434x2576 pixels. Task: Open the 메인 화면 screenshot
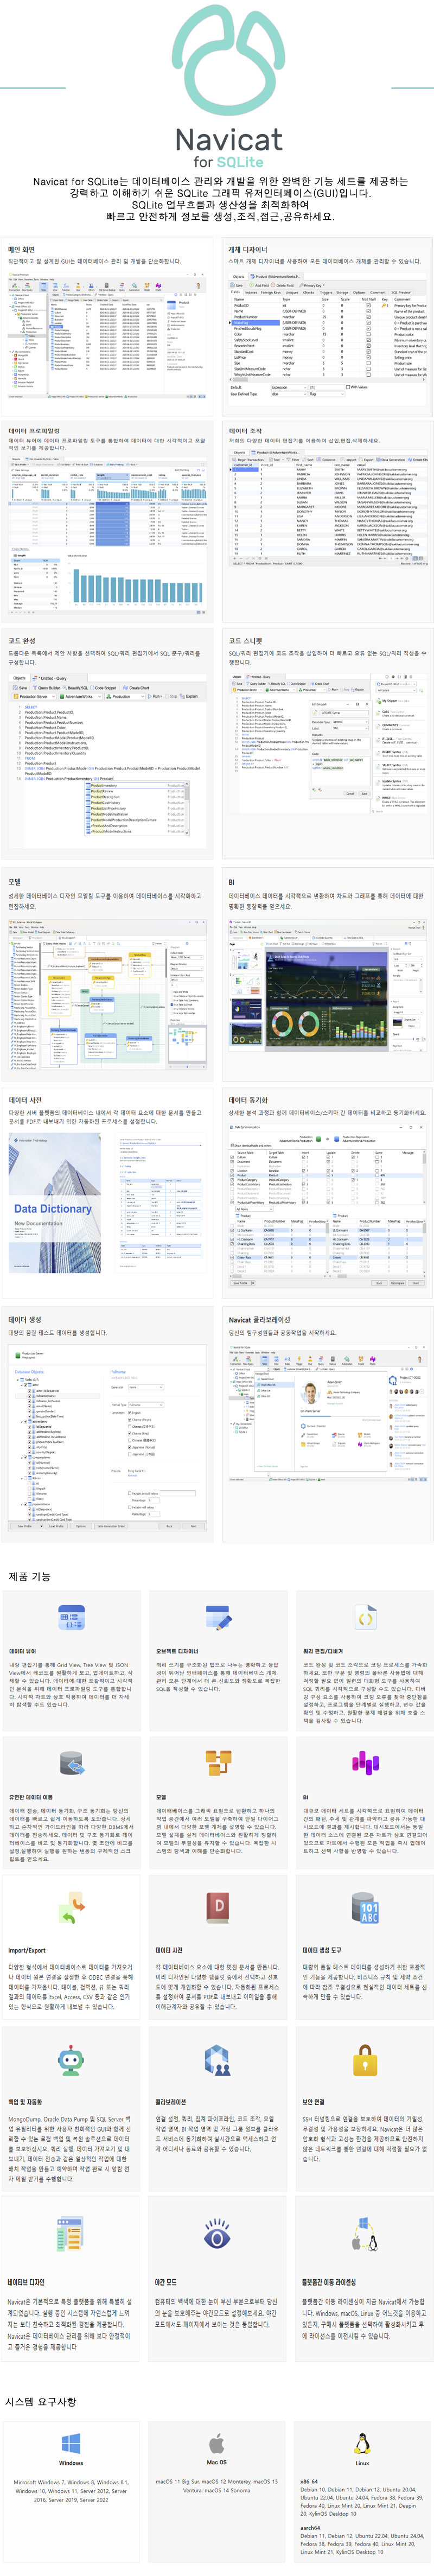[107, 336]
